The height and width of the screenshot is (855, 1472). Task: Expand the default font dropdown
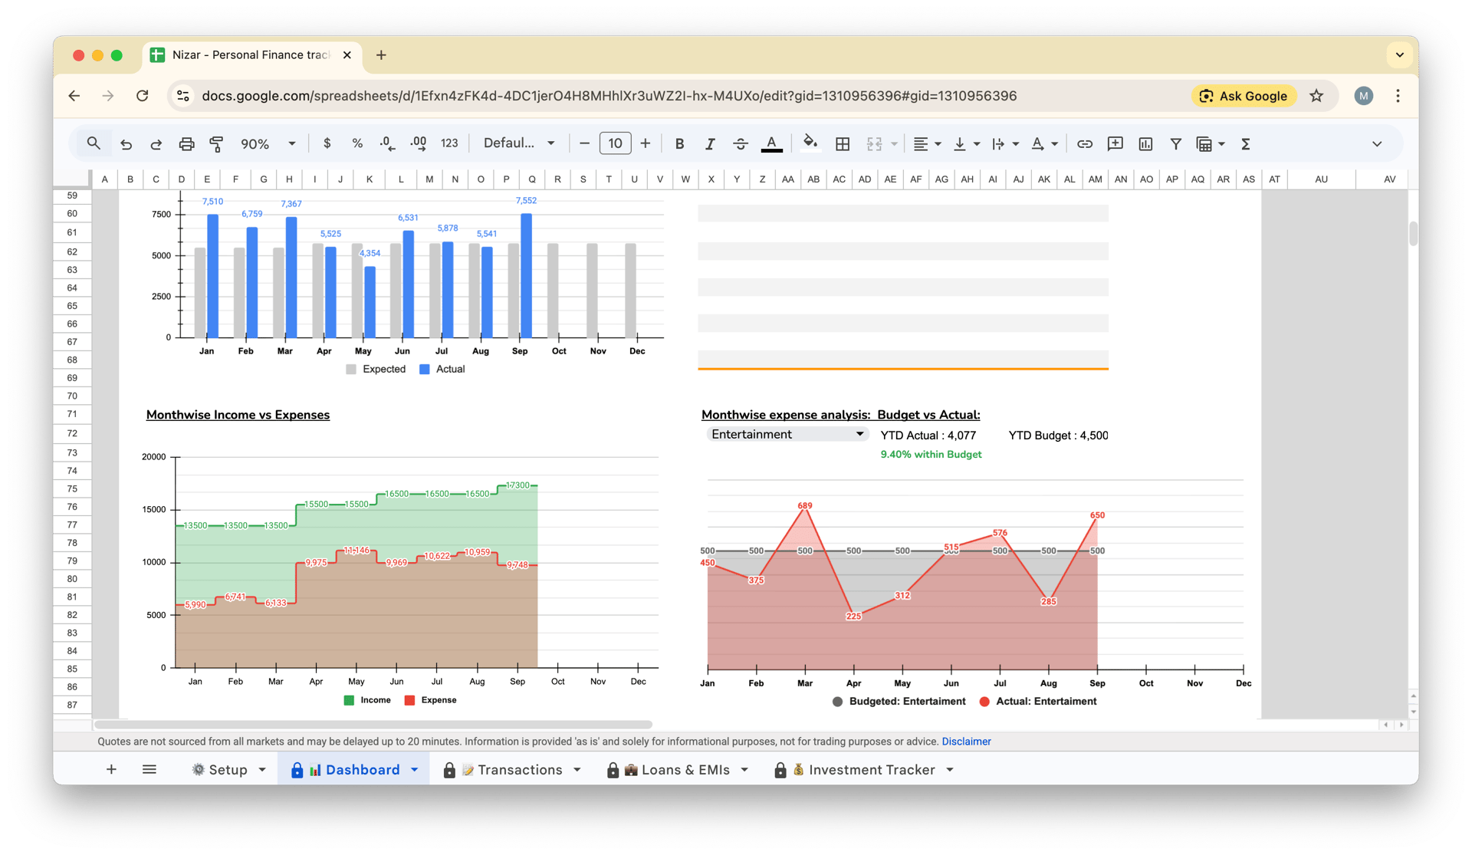(x=519, y=143)
